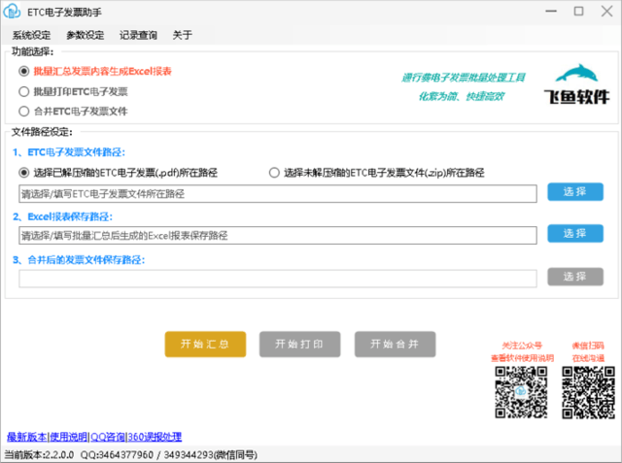The height and width of the screenshot is (463, 622).
Task: Minimize the ETC电子发票助手 window
Action: point(551,12)
